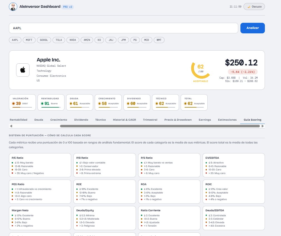Screen dimensions: 281x236
Task: Click the '52s: $169.21 - $288.62' range text
Action: click(242, 81)
